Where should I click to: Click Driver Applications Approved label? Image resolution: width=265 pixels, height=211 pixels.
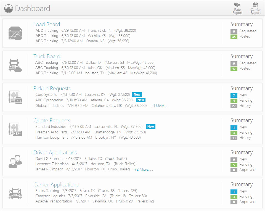[247, 170]
